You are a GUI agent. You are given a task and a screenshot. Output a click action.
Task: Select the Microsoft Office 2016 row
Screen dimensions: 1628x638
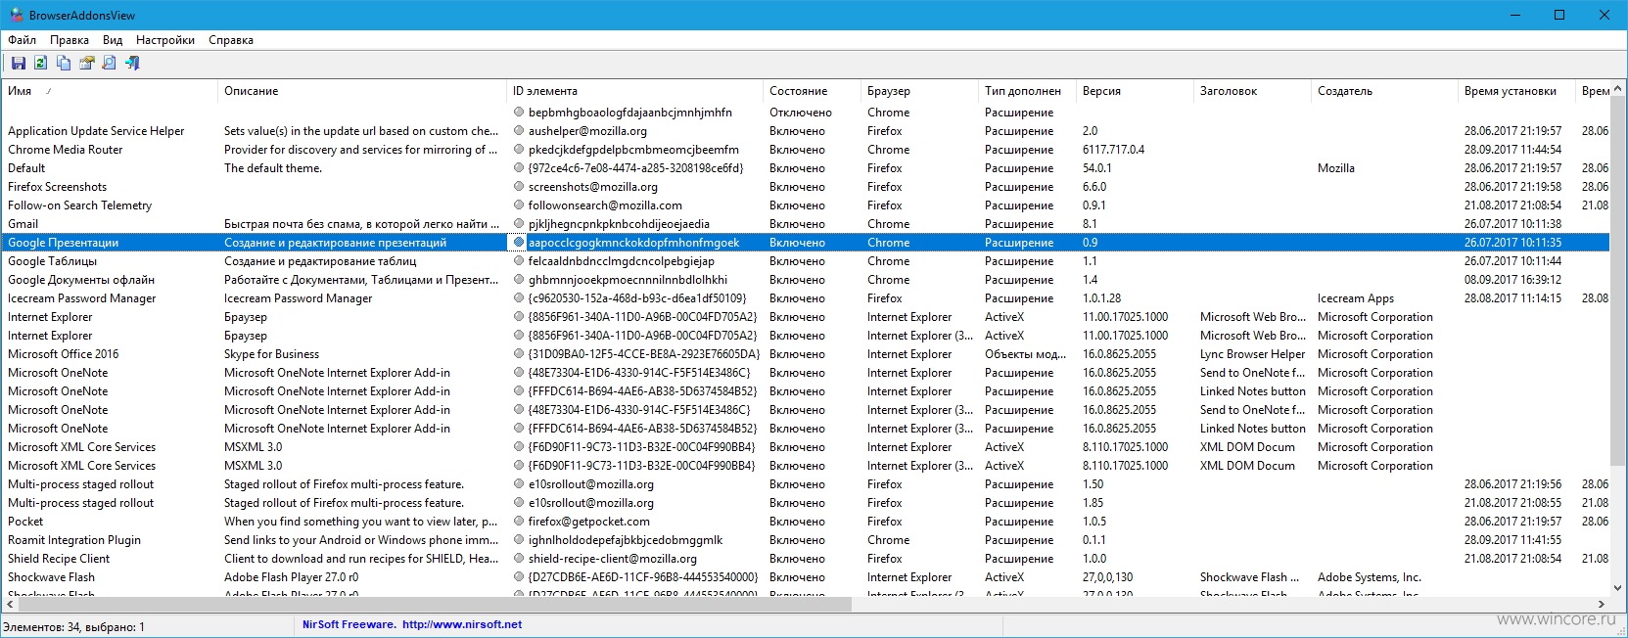click(x=806, y=354)
